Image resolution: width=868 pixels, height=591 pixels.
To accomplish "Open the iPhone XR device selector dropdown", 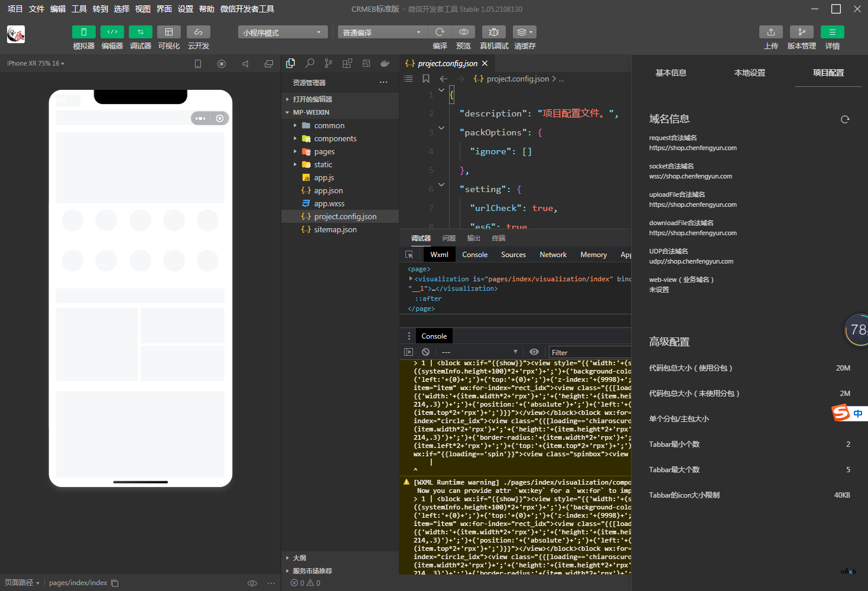I will coord(35,63).
